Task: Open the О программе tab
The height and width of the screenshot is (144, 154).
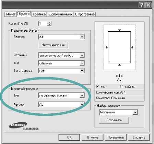Action: coord(85,14)
